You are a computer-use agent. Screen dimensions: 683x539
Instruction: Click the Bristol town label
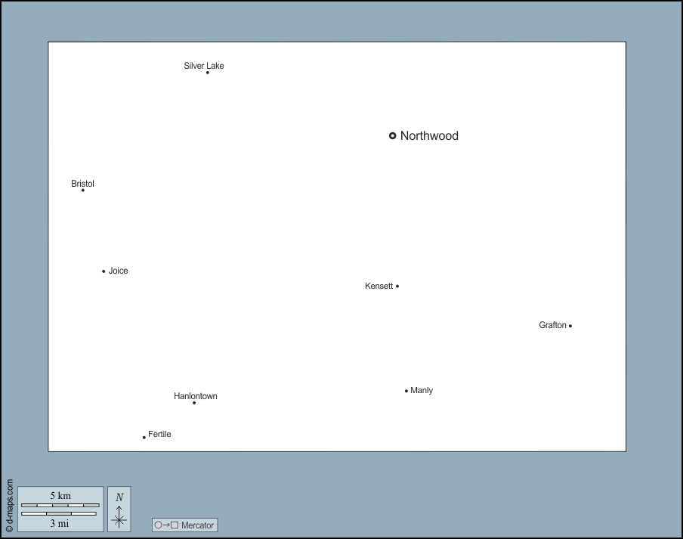point(82,184)
